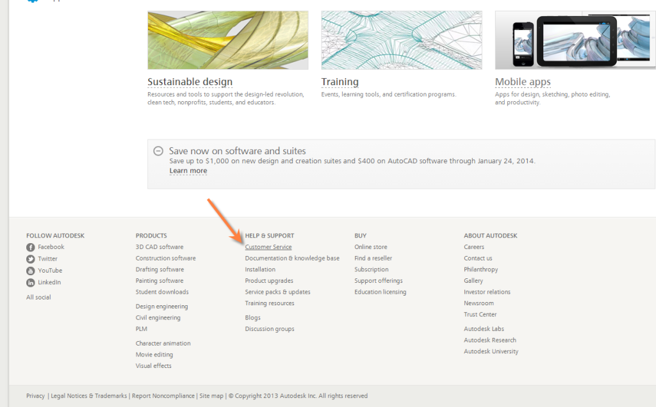This screenshot has width=656, height=407.
Task: Open the Customer Service link
Action: click(x=268, y=247)
